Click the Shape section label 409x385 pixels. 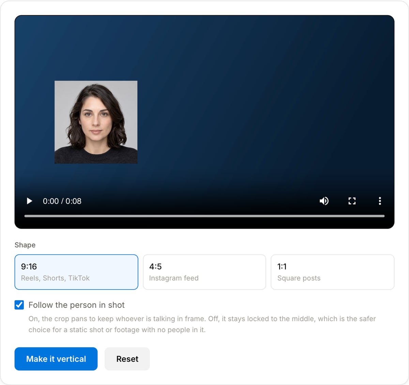pyautogui.click(x=25, y=245)
